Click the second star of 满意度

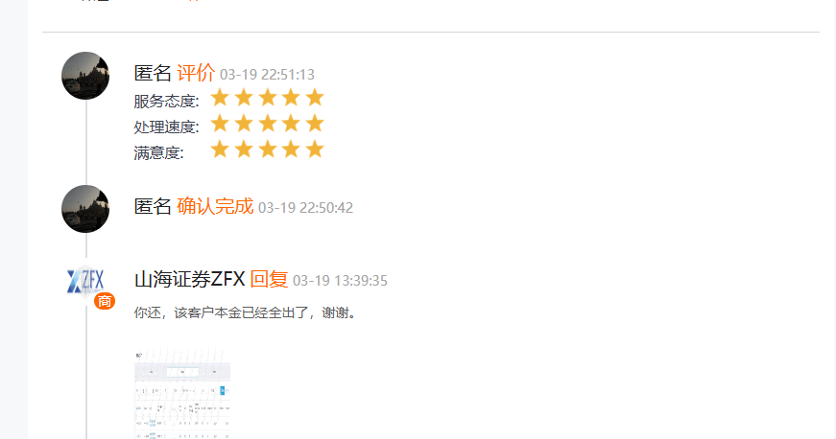(244, 150)
